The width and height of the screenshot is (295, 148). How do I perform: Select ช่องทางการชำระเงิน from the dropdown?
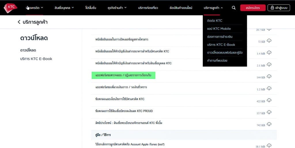tap(220, 37)
